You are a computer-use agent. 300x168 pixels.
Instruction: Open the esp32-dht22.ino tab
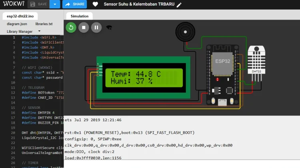pyautogui.click(x=20, y=16)
